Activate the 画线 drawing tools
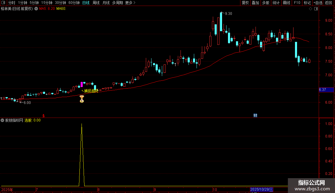 286,3
